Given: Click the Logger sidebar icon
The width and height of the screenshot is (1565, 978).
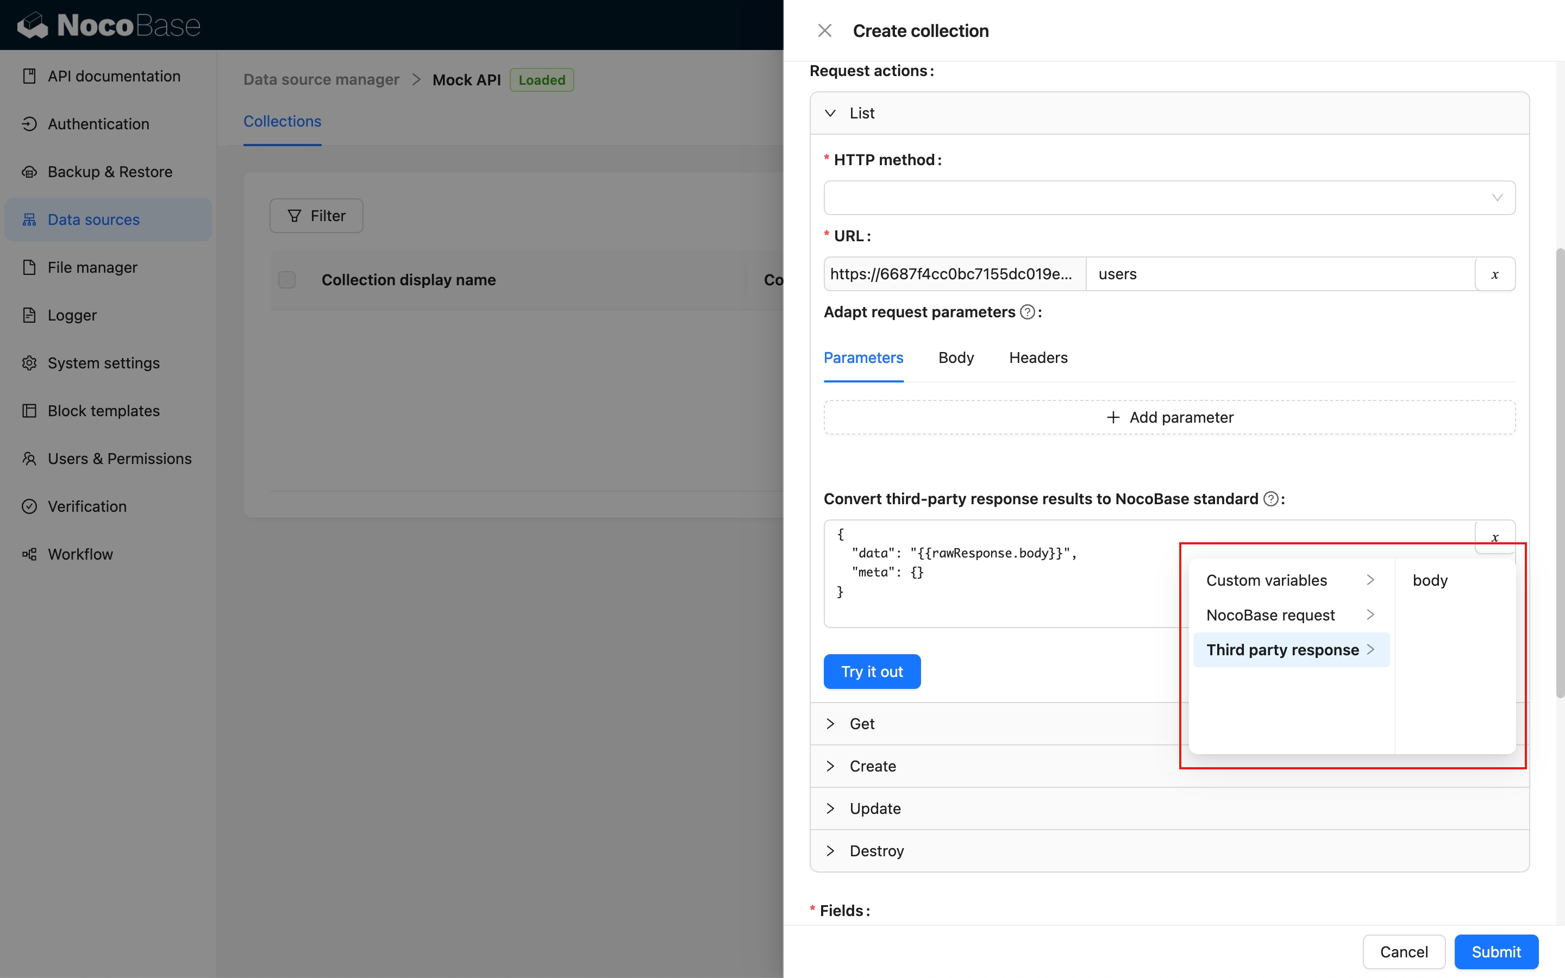Looking at the screenshot, I should point(29,315).
